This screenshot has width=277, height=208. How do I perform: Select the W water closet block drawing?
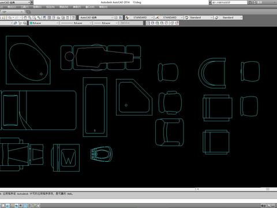click(66, 158)
